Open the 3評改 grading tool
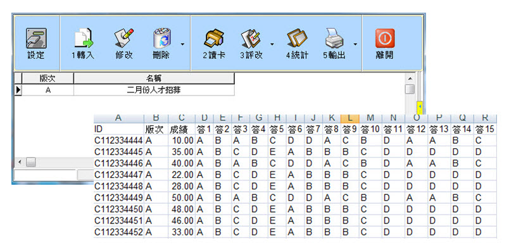 point(251,38)
